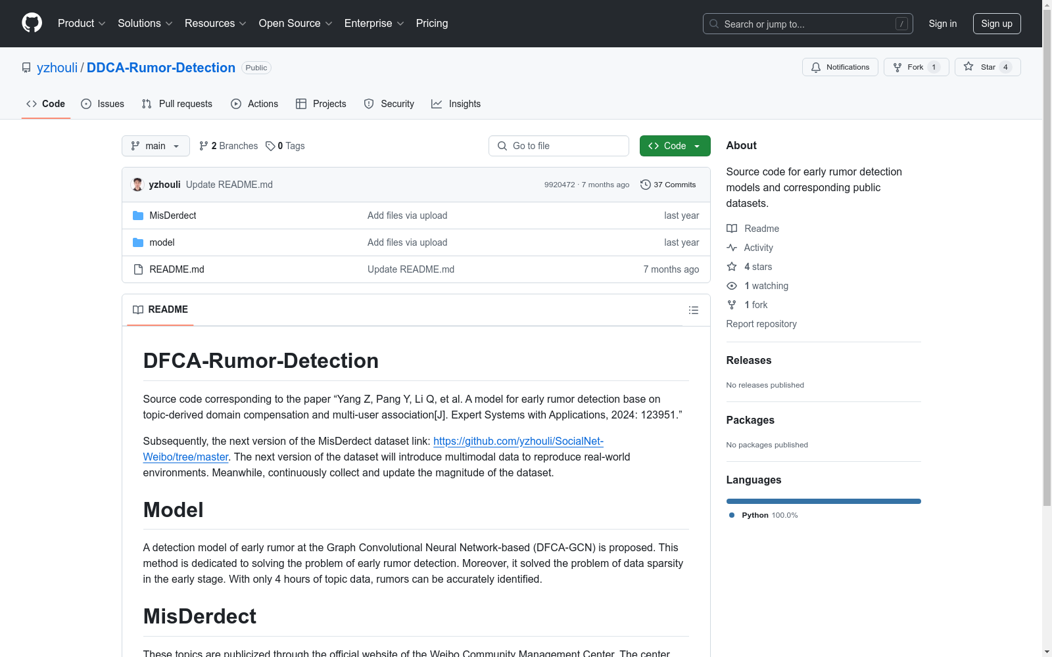Select the Code tab
The width and height of the screenshot is (1052, 657).
pos(45,104)
